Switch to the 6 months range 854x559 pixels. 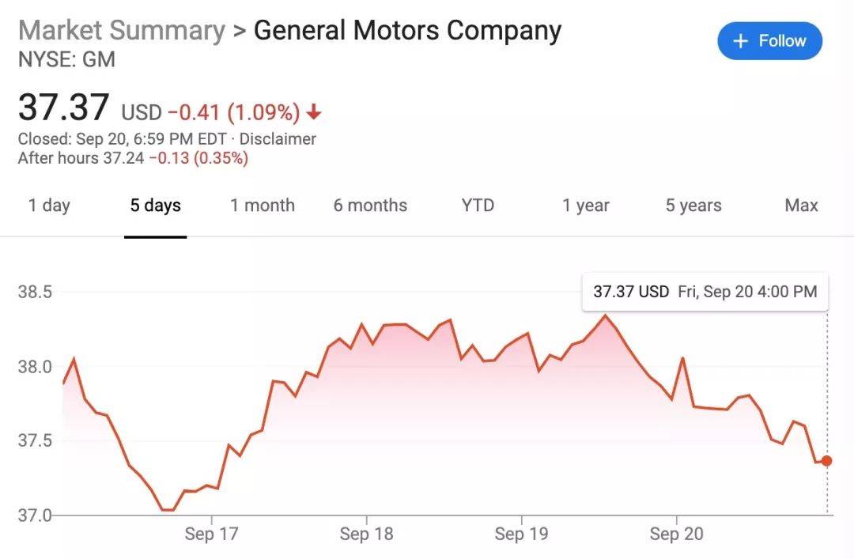370,206
